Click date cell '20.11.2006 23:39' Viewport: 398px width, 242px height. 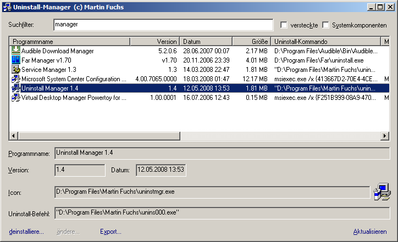206,60
